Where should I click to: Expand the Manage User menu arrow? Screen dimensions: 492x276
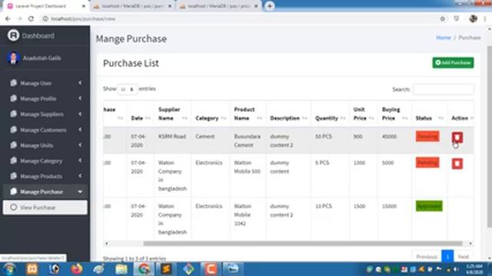tap(80, 83)
